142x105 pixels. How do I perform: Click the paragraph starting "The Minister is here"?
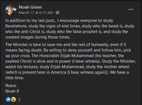tap(71, 61)
